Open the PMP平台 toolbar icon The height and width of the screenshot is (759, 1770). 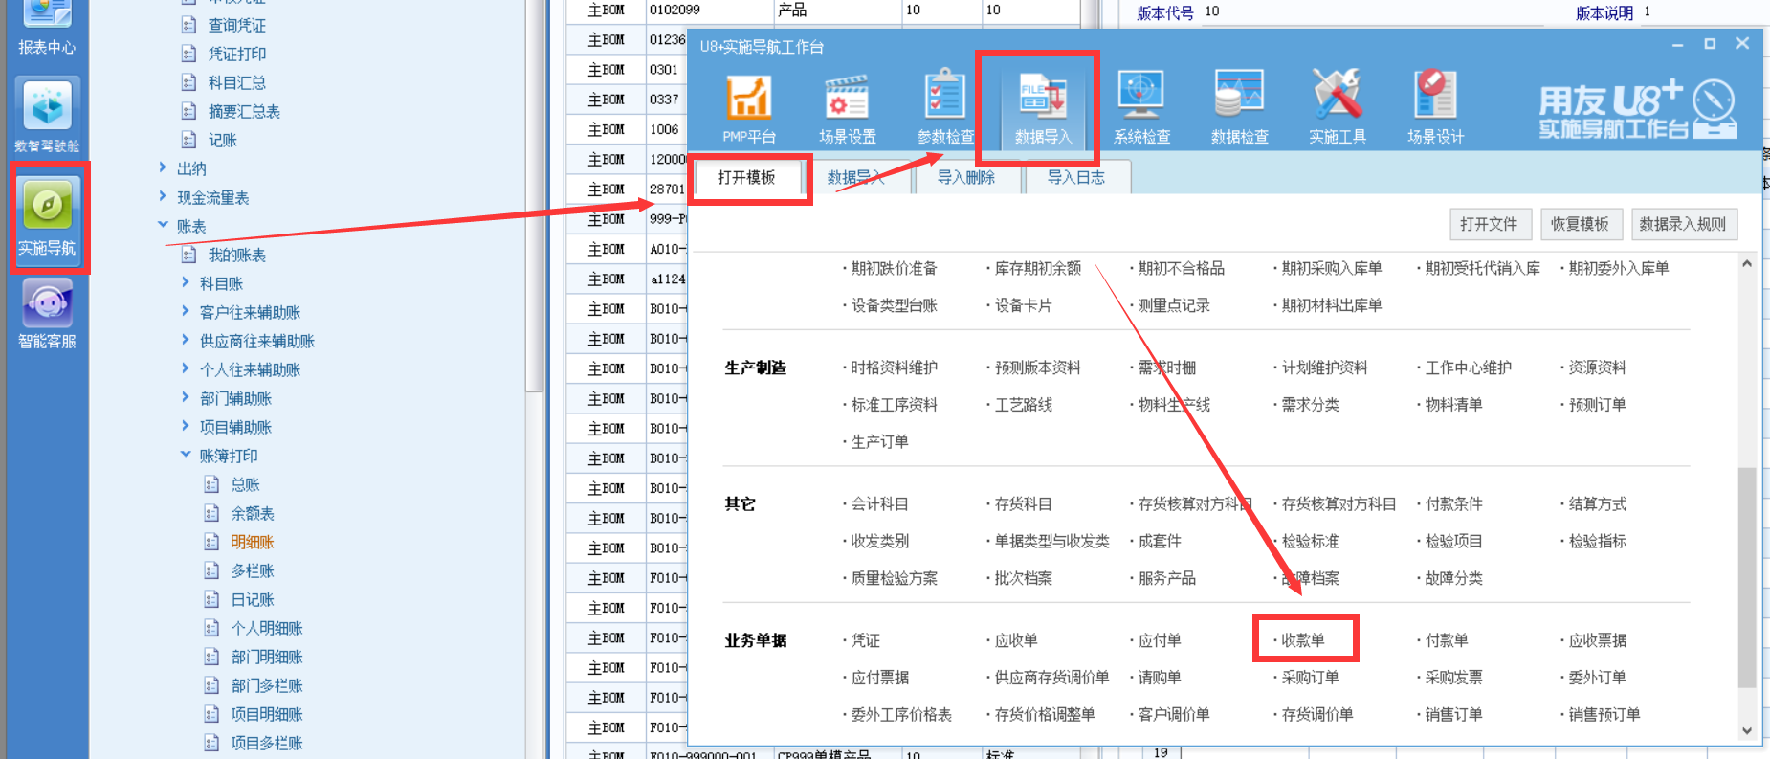pos(749,108)
